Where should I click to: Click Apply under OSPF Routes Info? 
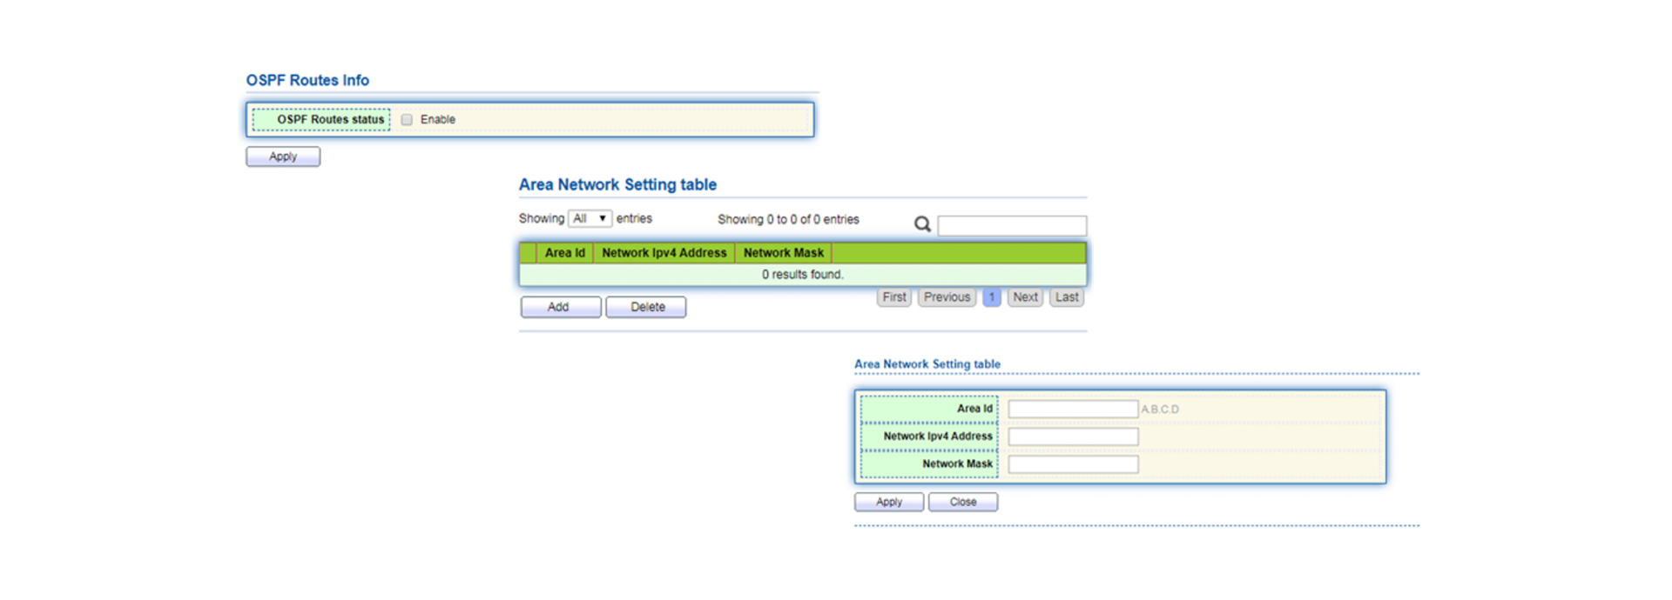pyautogui.click(x=283, y=157)
